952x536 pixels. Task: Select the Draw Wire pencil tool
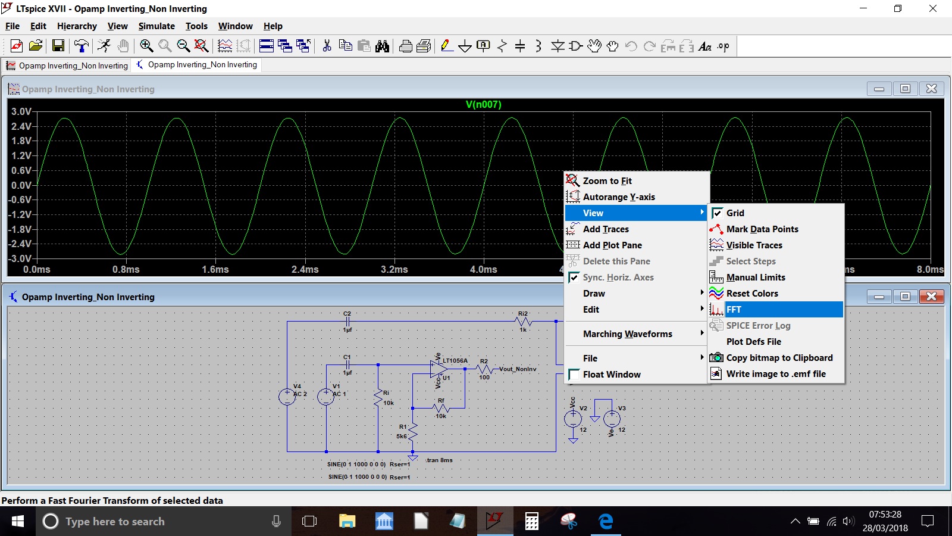pyautogui.click(x=447, y=46)
